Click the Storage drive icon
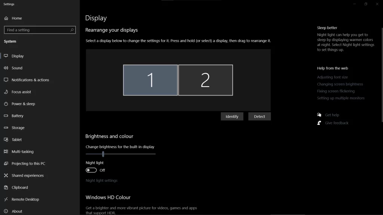The width and height of the screenshot is (383, 215). tap(6, 128)
